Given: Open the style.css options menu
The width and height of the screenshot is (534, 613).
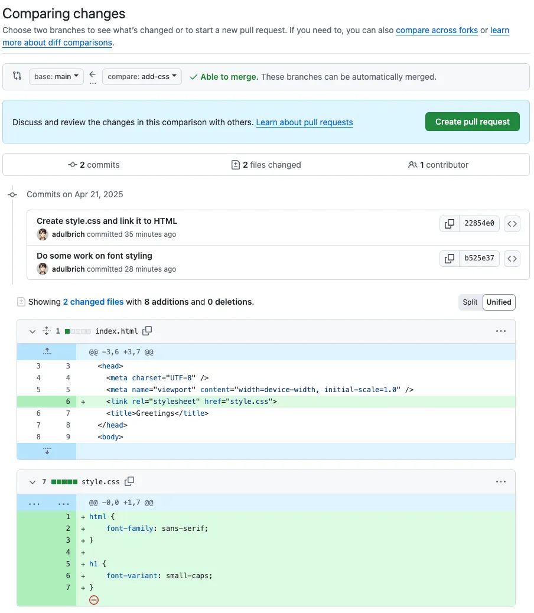Looking at the screenshot, I should (500, 482).
